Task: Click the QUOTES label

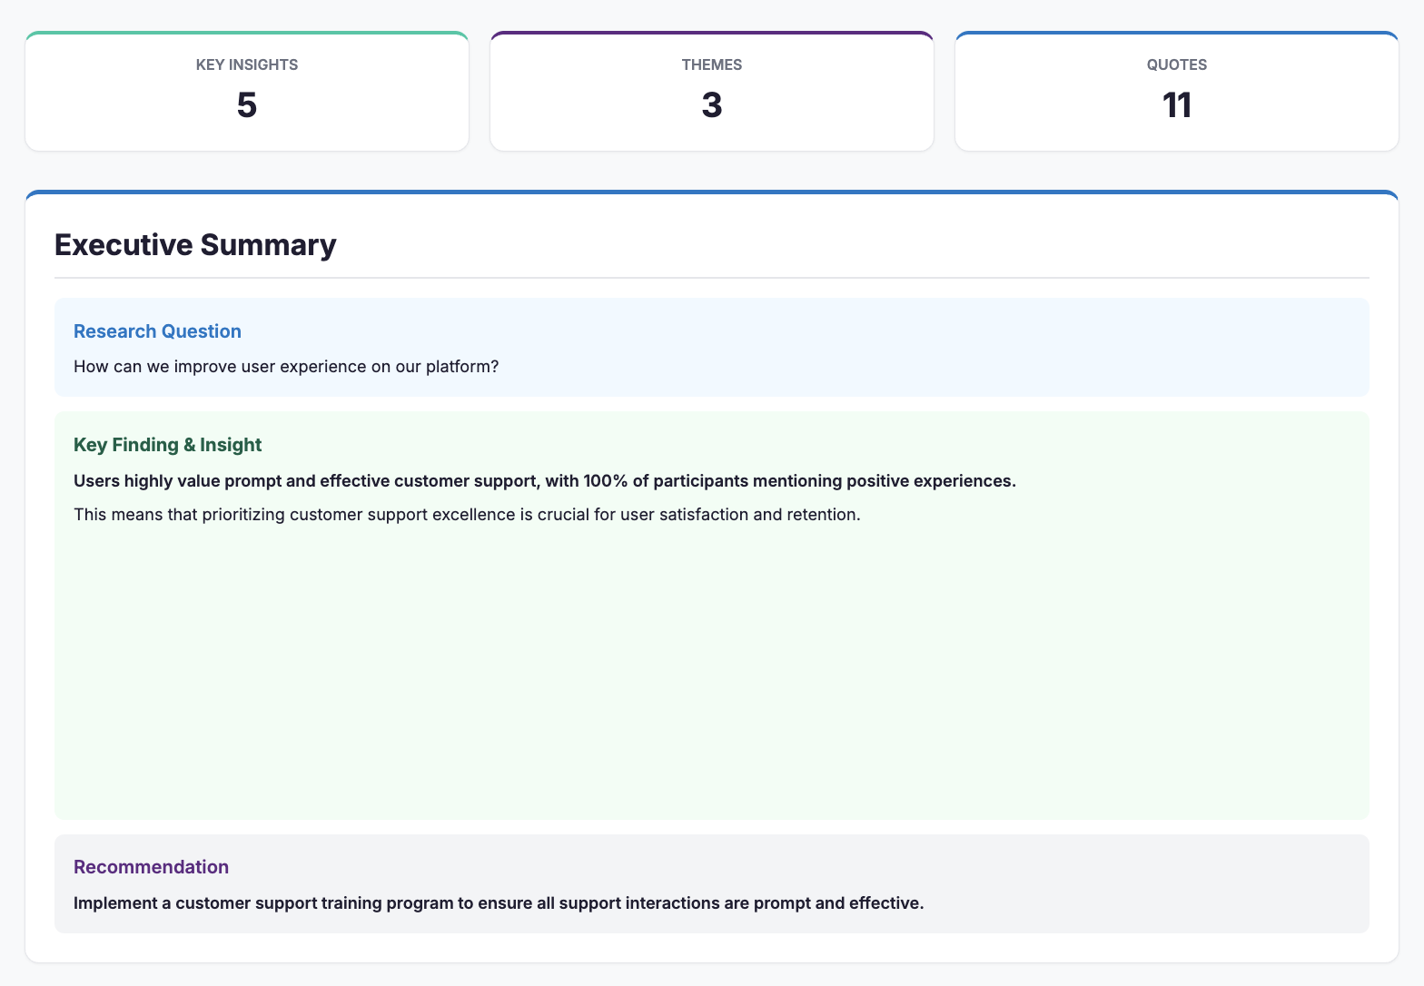Action: pyautogui.click(x=1177, y=64)
